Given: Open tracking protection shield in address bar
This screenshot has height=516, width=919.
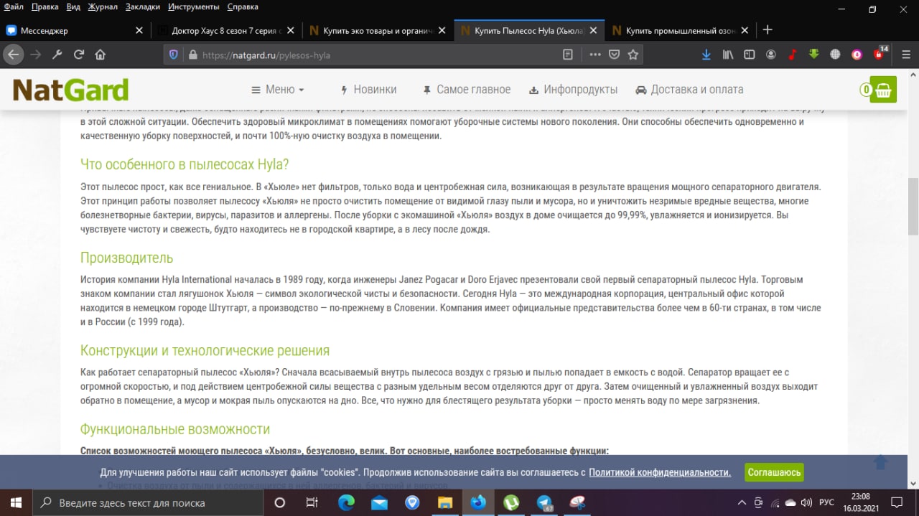Looking at the screenshot, I should click(x=173, y=55).
